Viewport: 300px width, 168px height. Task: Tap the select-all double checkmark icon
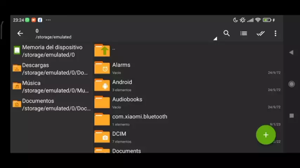click(x=260, y=34)
